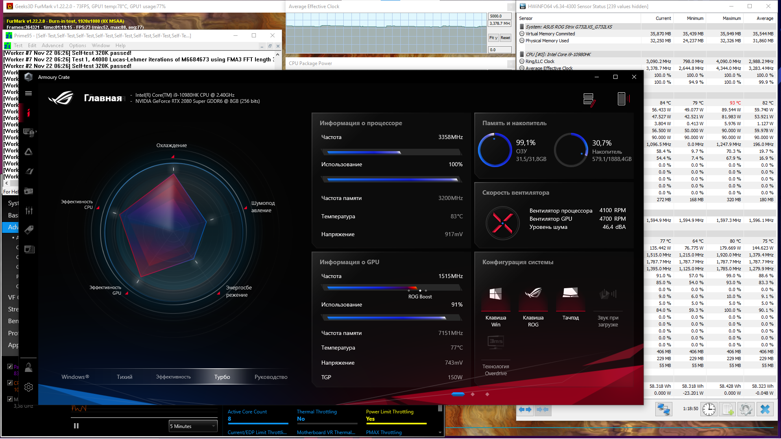Pause the XTU monitoring graph
This screenshot has height=439, width=781.
(x=76, y=426)
